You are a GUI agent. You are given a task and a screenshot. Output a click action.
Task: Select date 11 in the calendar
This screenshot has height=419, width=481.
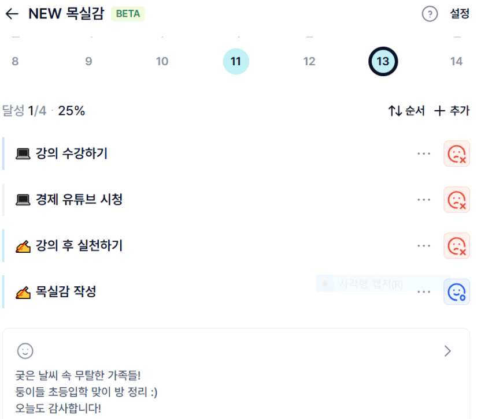point(236,61)
